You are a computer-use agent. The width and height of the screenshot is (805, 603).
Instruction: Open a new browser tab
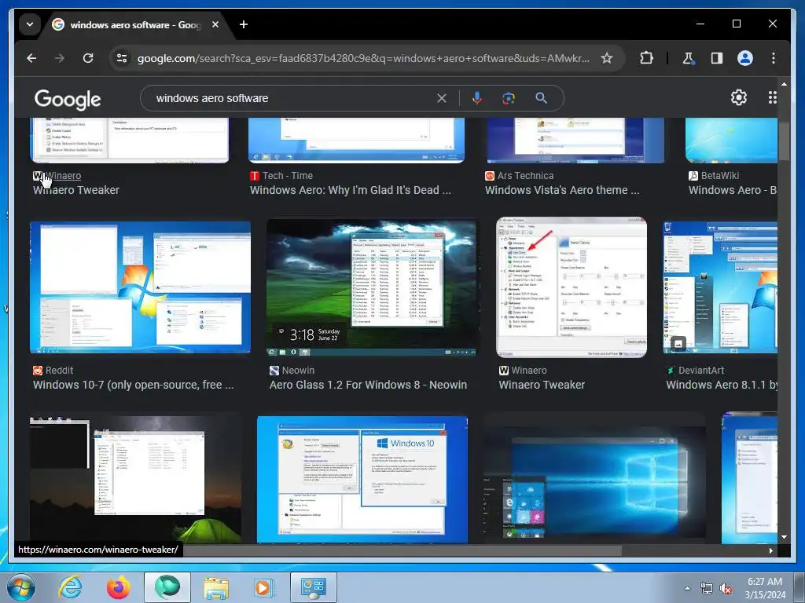(244, 24)
